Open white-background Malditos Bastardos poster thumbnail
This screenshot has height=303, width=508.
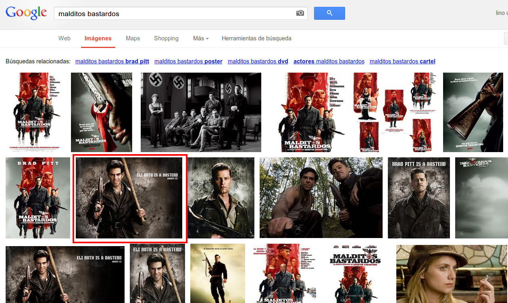(x=355, y=273)
